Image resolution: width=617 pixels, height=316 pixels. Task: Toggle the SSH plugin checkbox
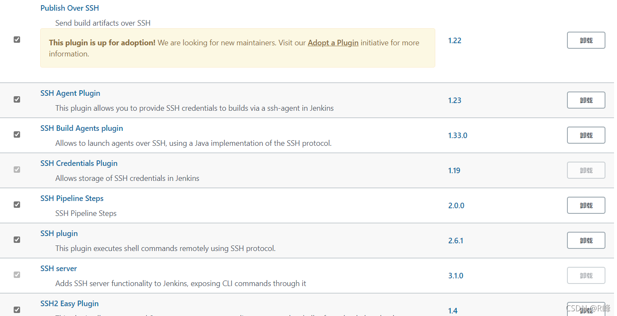[x=17, y=240]
